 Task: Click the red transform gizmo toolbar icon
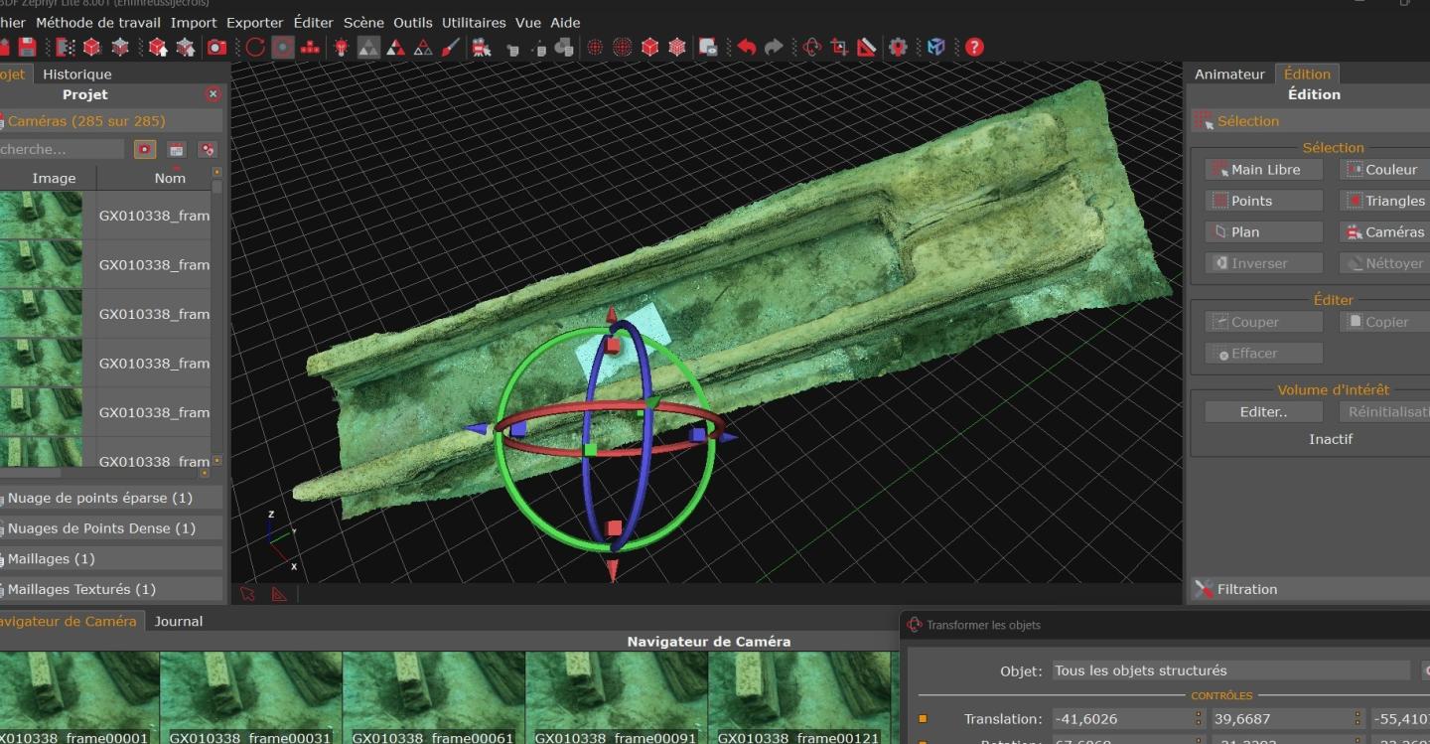click(812, 47)
